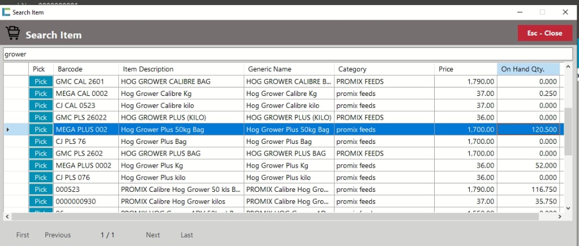Go to Next page of results
Screen dimensions: 579x246
[153, 235]
